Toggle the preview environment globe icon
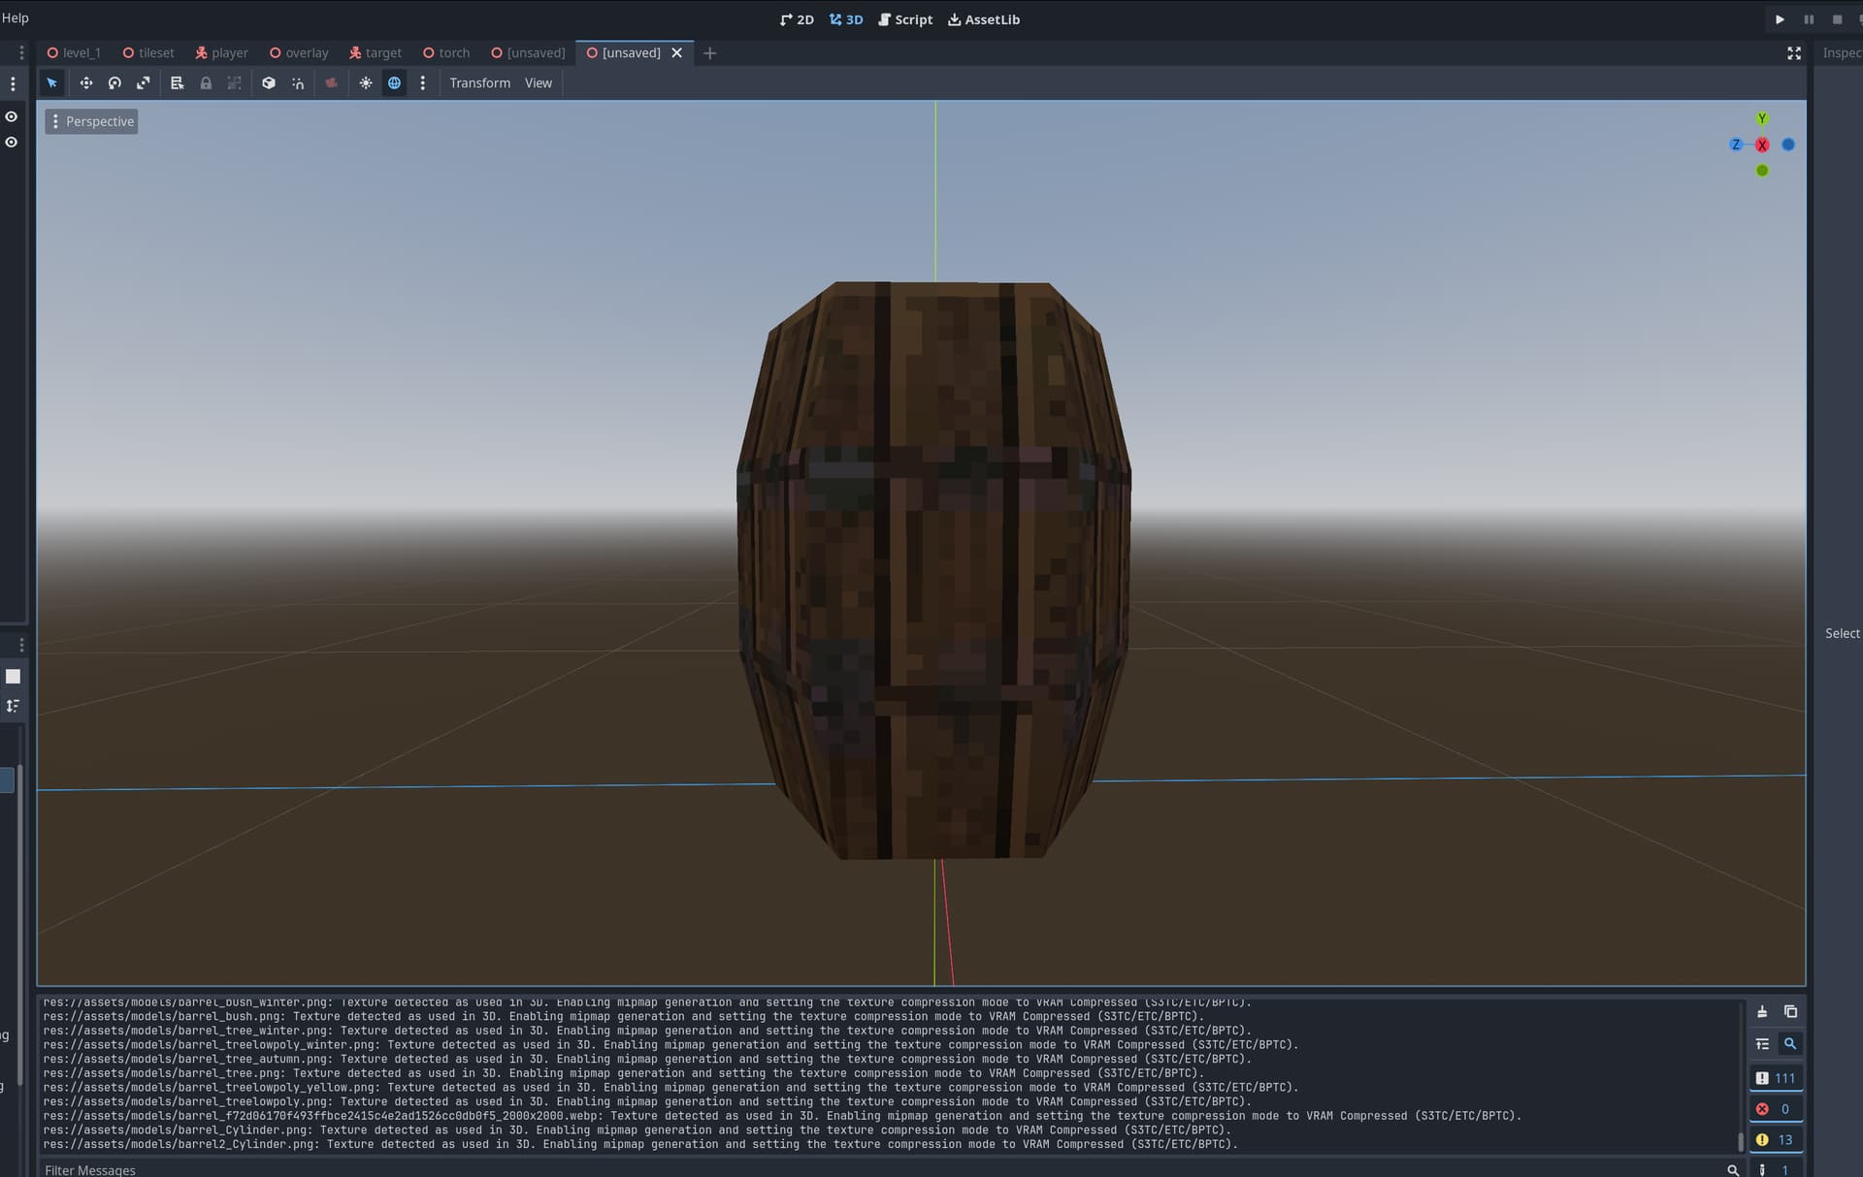1863x1177 pixels. pyautogui.click(x=394, y=83)
